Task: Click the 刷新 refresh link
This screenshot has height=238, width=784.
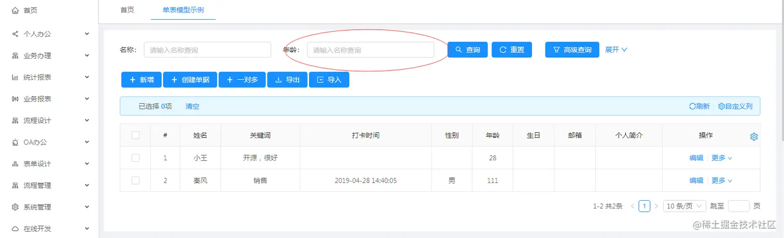Action: pos(699,106)
